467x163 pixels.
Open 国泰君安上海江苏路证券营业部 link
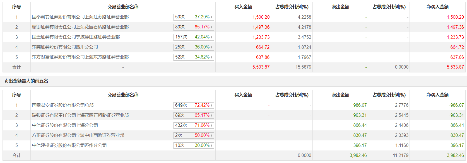[80, 17]
